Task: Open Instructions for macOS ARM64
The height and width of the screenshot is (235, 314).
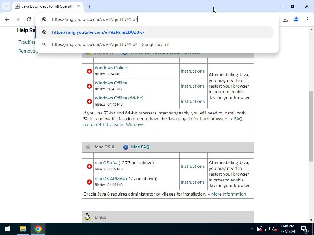Action: (193, 182)
